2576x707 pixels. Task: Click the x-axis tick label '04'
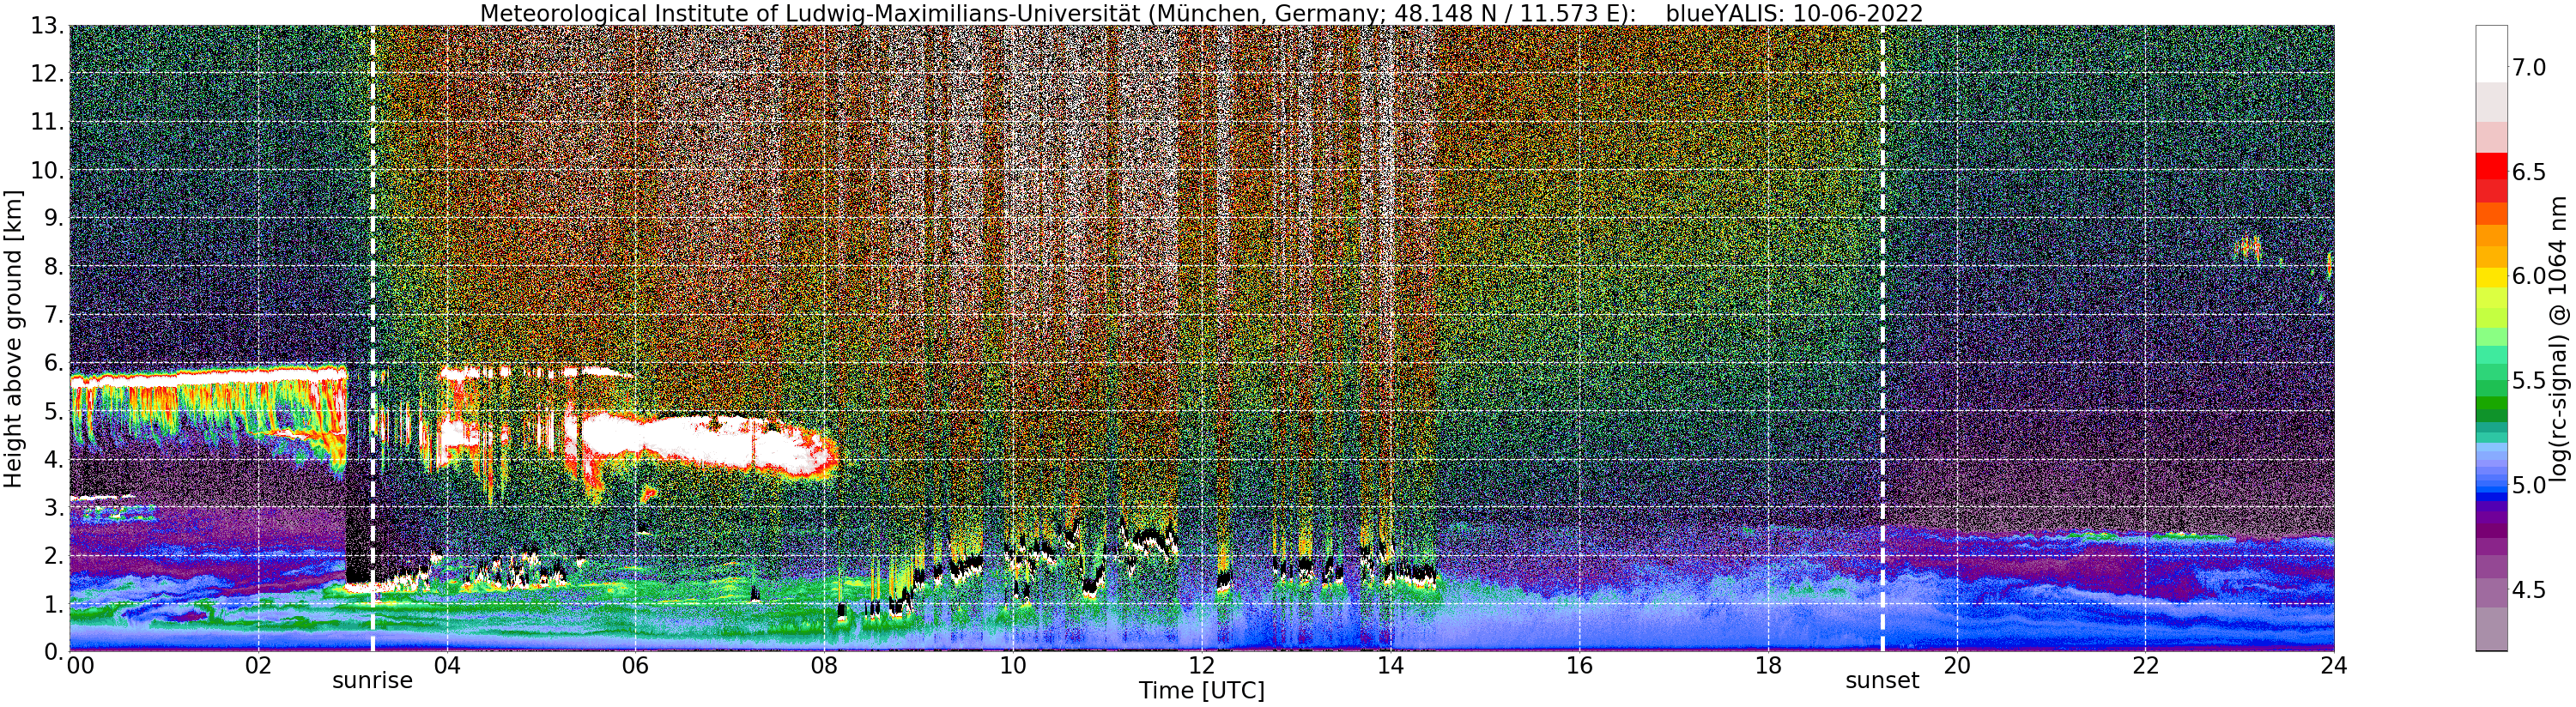coord(447,666)
